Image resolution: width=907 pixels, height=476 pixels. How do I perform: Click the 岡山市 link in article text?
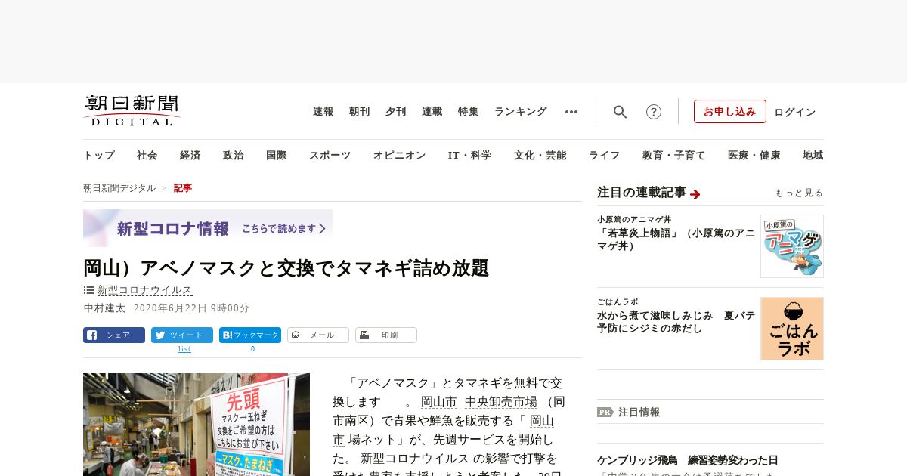pos(439,402)
